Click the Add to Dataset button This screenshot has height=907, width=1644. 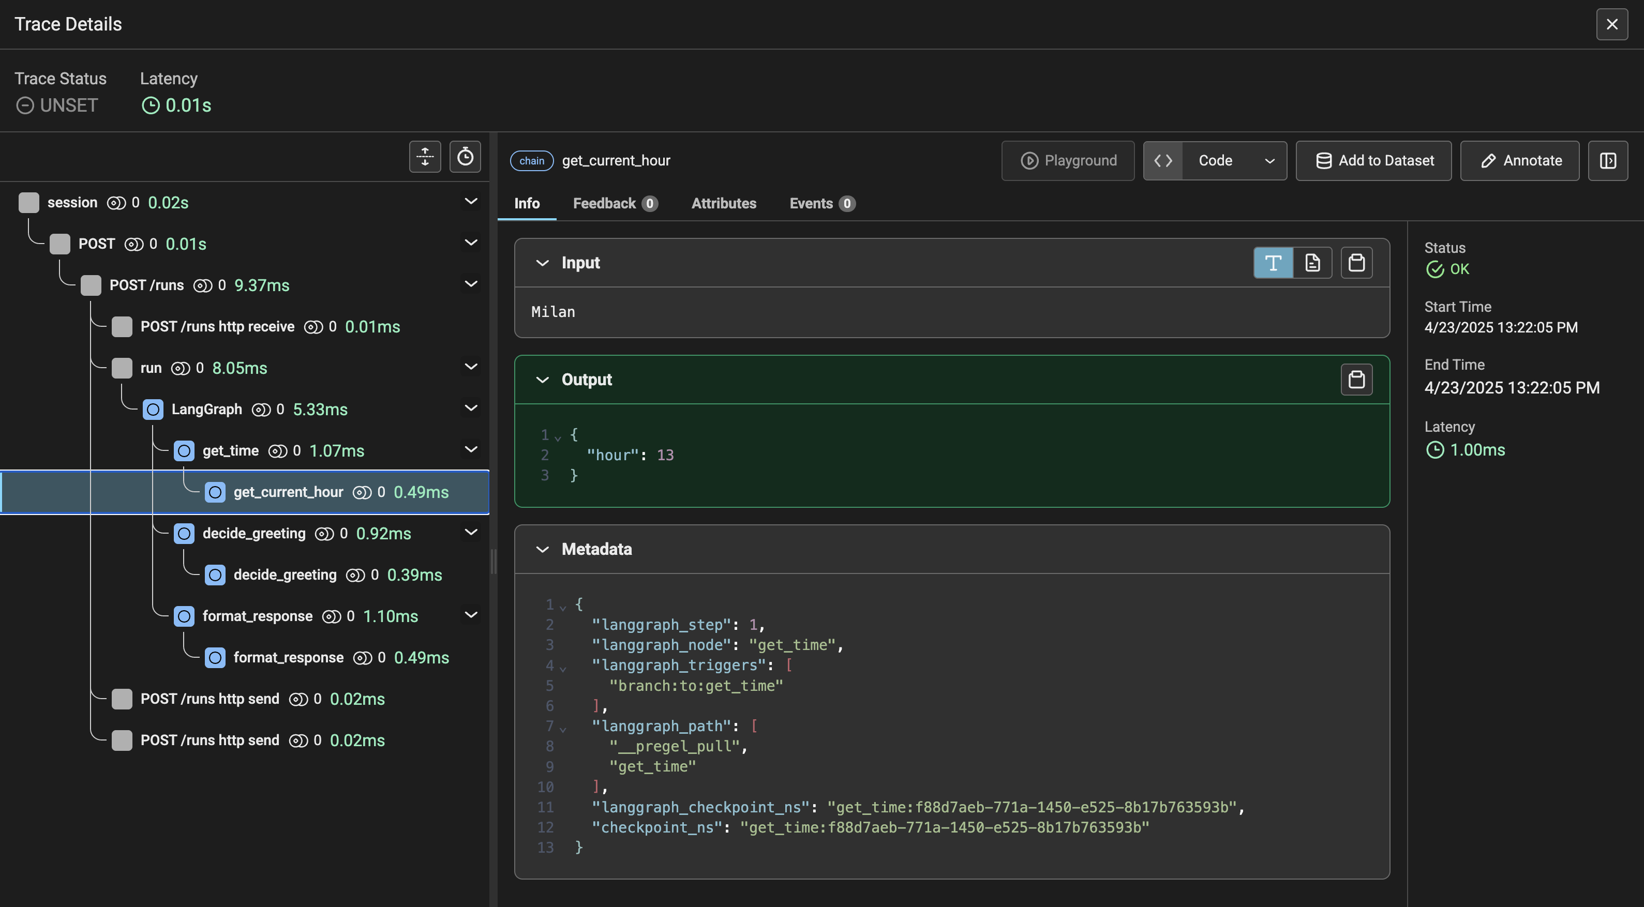coord(1373,161)
